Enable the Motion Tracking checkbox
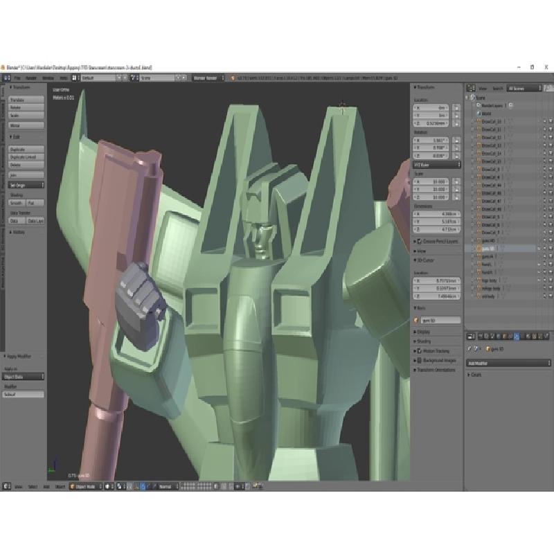The image size is (554, 554). 420,351
